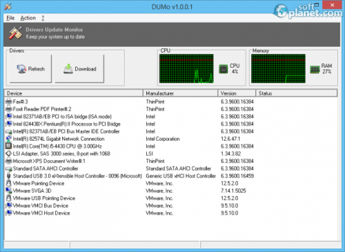Click version '12.6.47.1' cell

230,139
